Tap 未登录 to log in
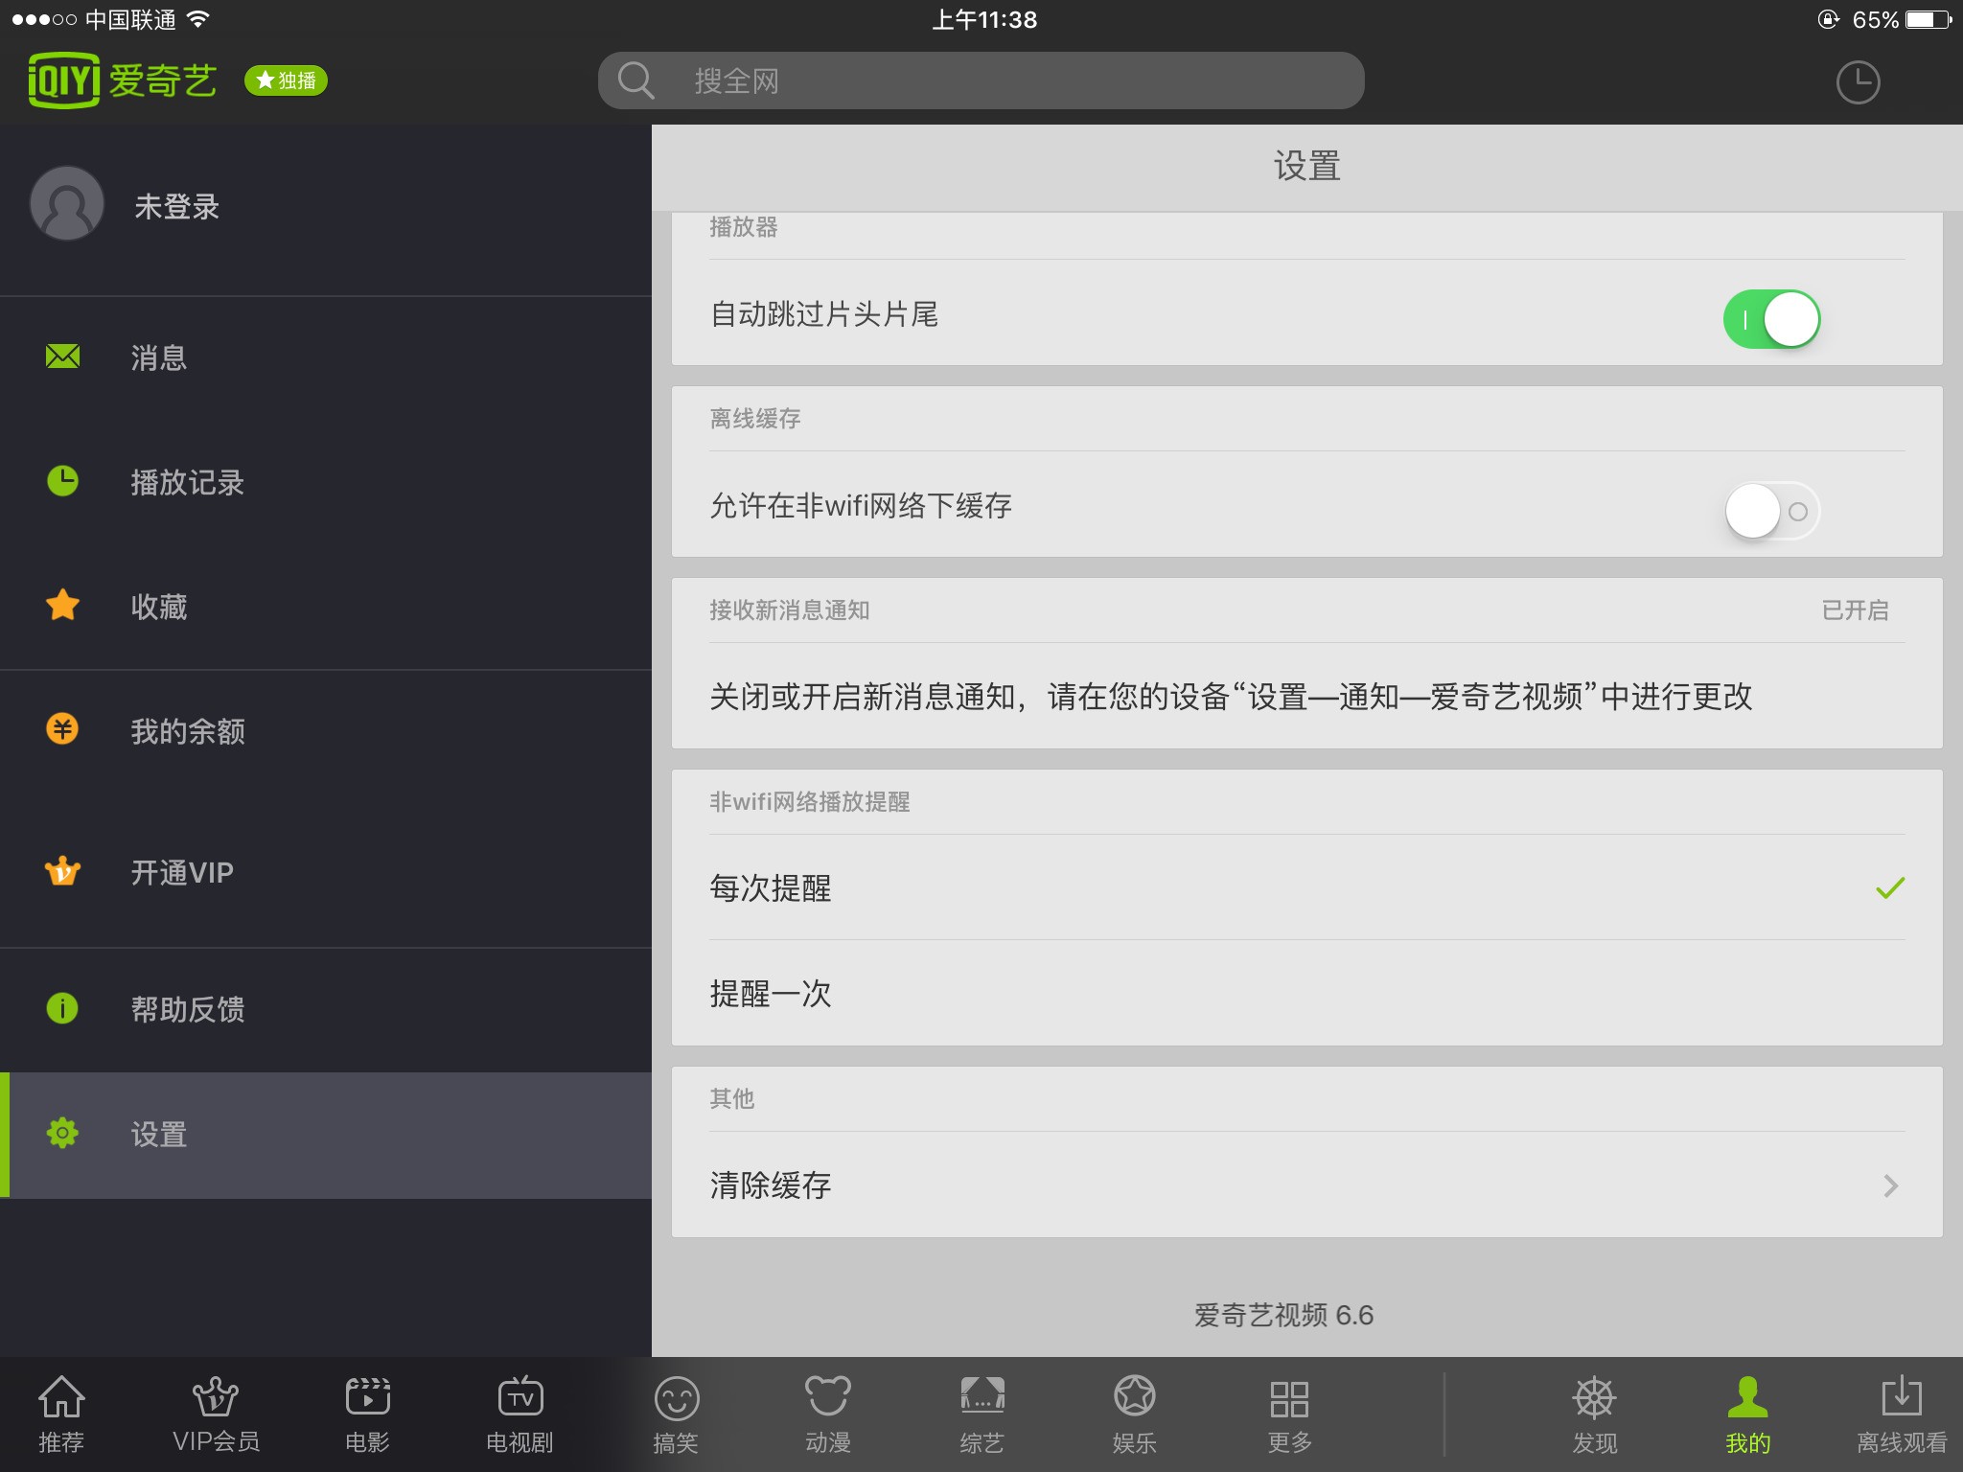 click(175, 204)
